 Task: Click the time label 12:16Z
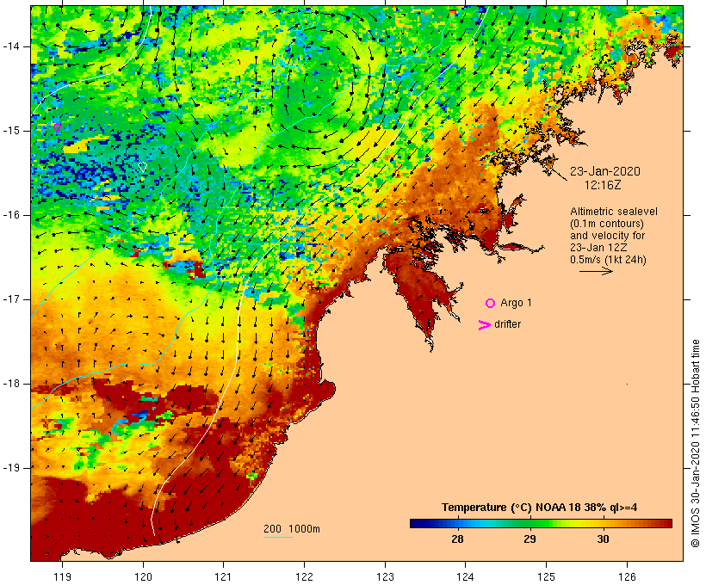pyautogui.click(x=603, y=185)
